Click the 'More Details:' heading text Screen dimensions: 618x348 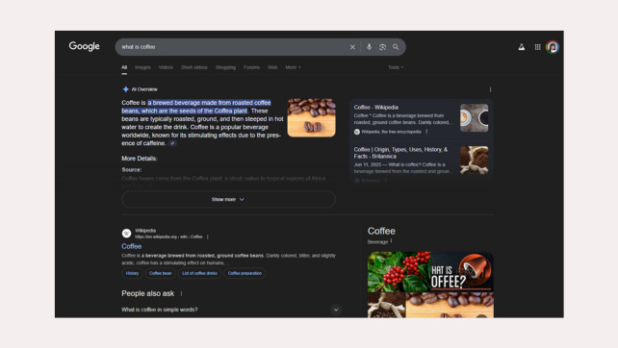click(140, 159)
